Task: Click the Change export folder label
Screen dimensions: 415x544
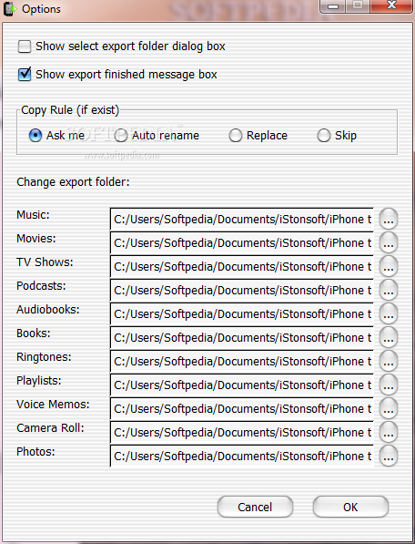Action: click(x=73, y=182)
